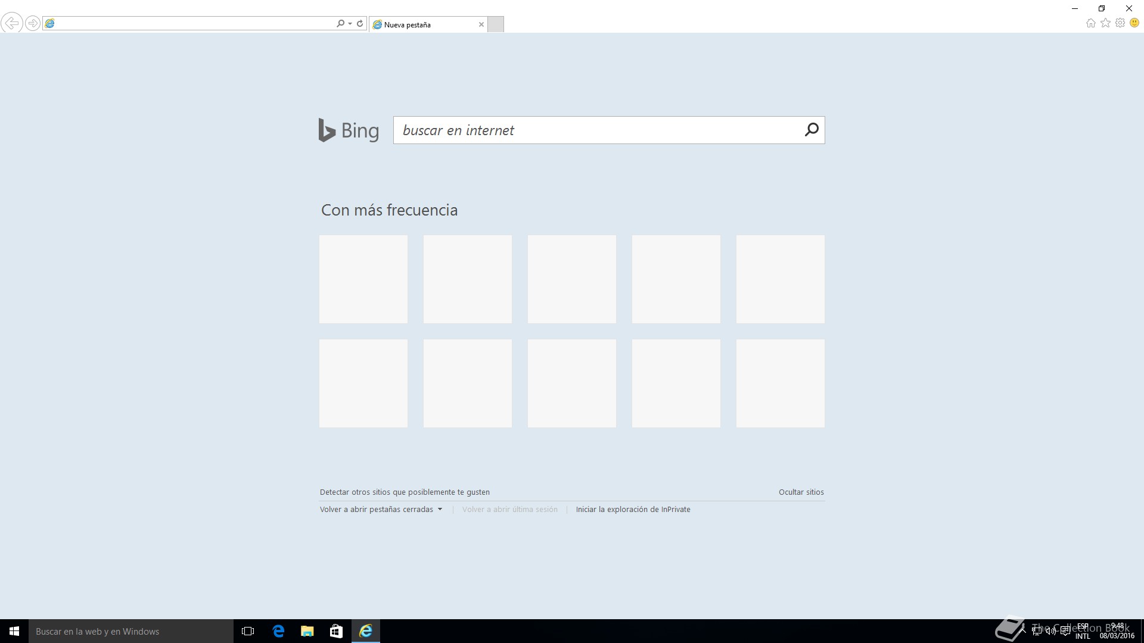
Task: Open the Home page icon
Action: [1090, 23]
